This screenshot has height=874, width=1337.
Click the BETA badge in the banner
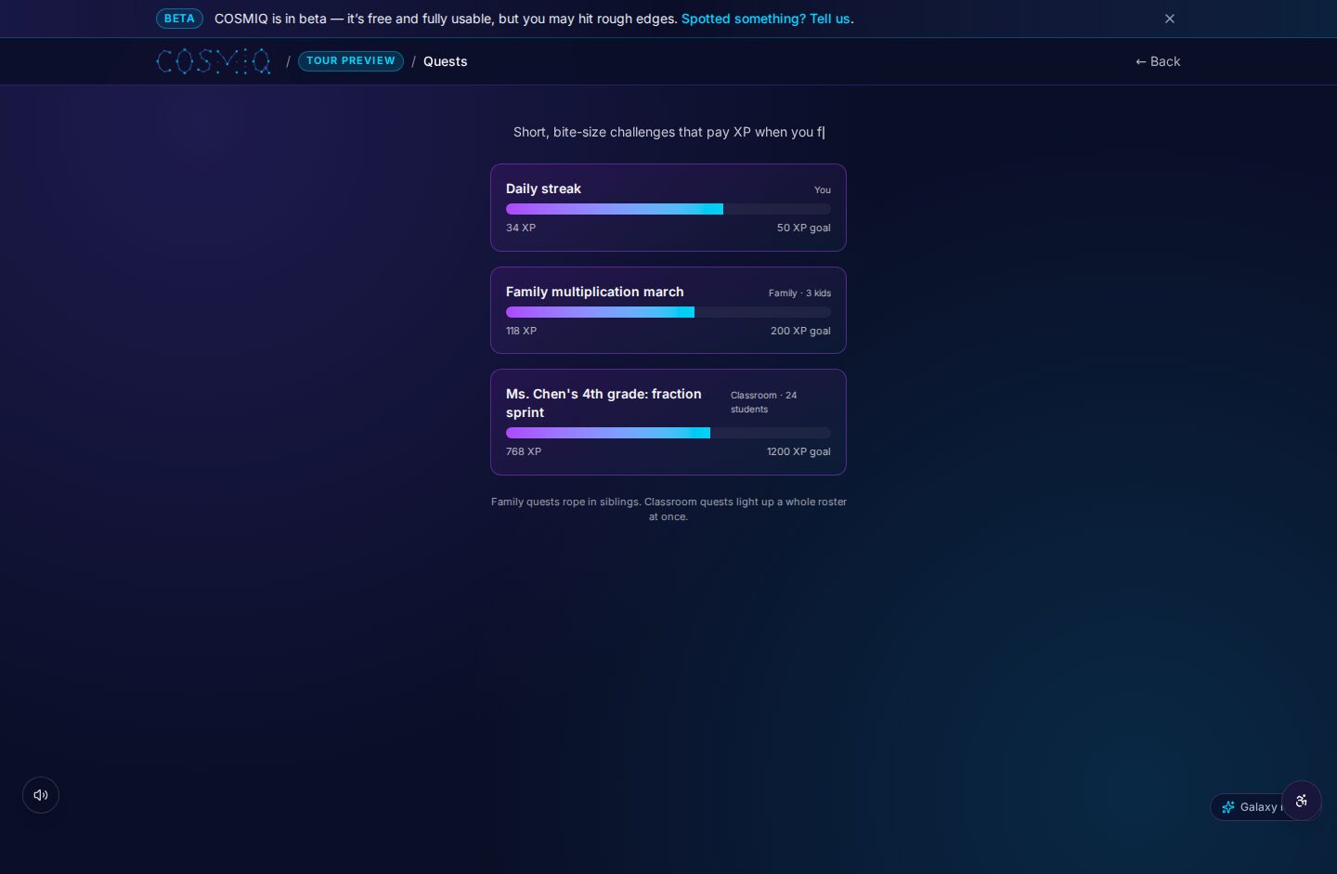(x=179, y=19)
